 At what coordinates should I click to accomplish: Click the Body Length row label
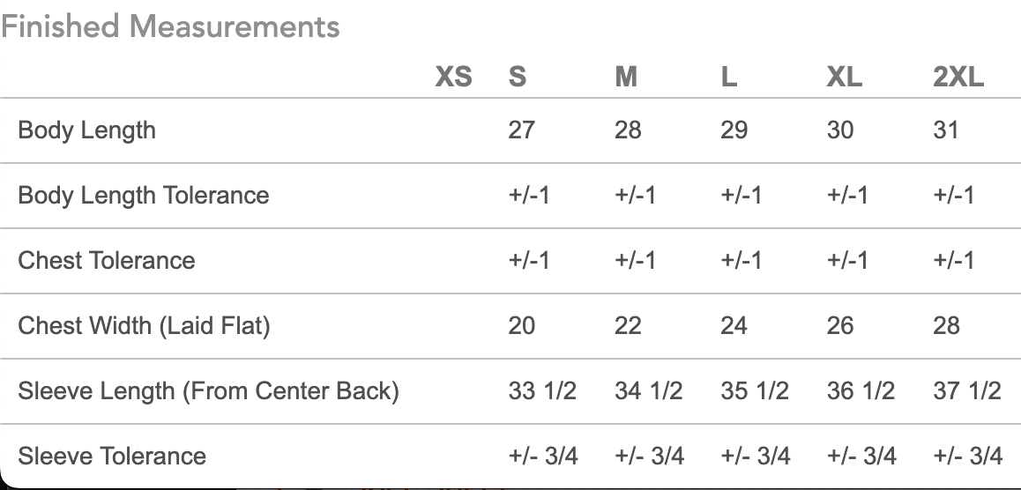click(x=86, y=130)
